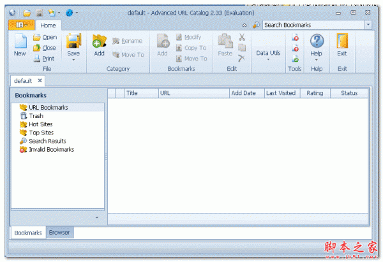Image resolution: width=383 pixels, height=262 pixels.
Task: Select the Home ribbon tab
Action: tap(48, 25)
